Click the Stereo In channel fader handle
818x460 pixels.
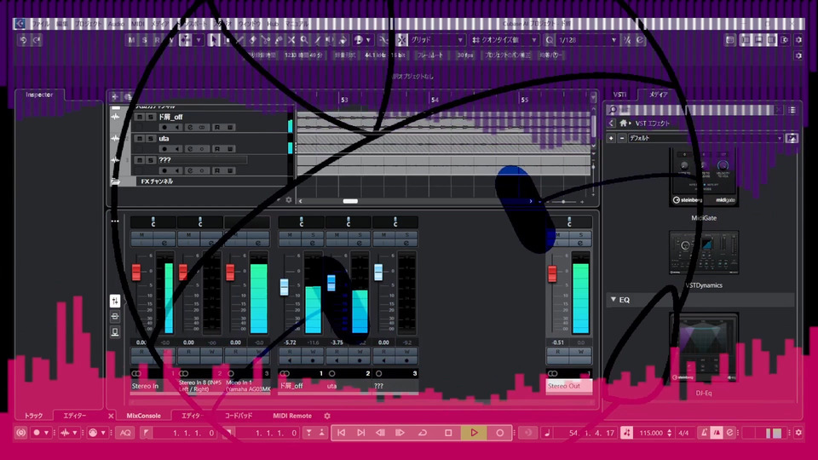[136, 272]
